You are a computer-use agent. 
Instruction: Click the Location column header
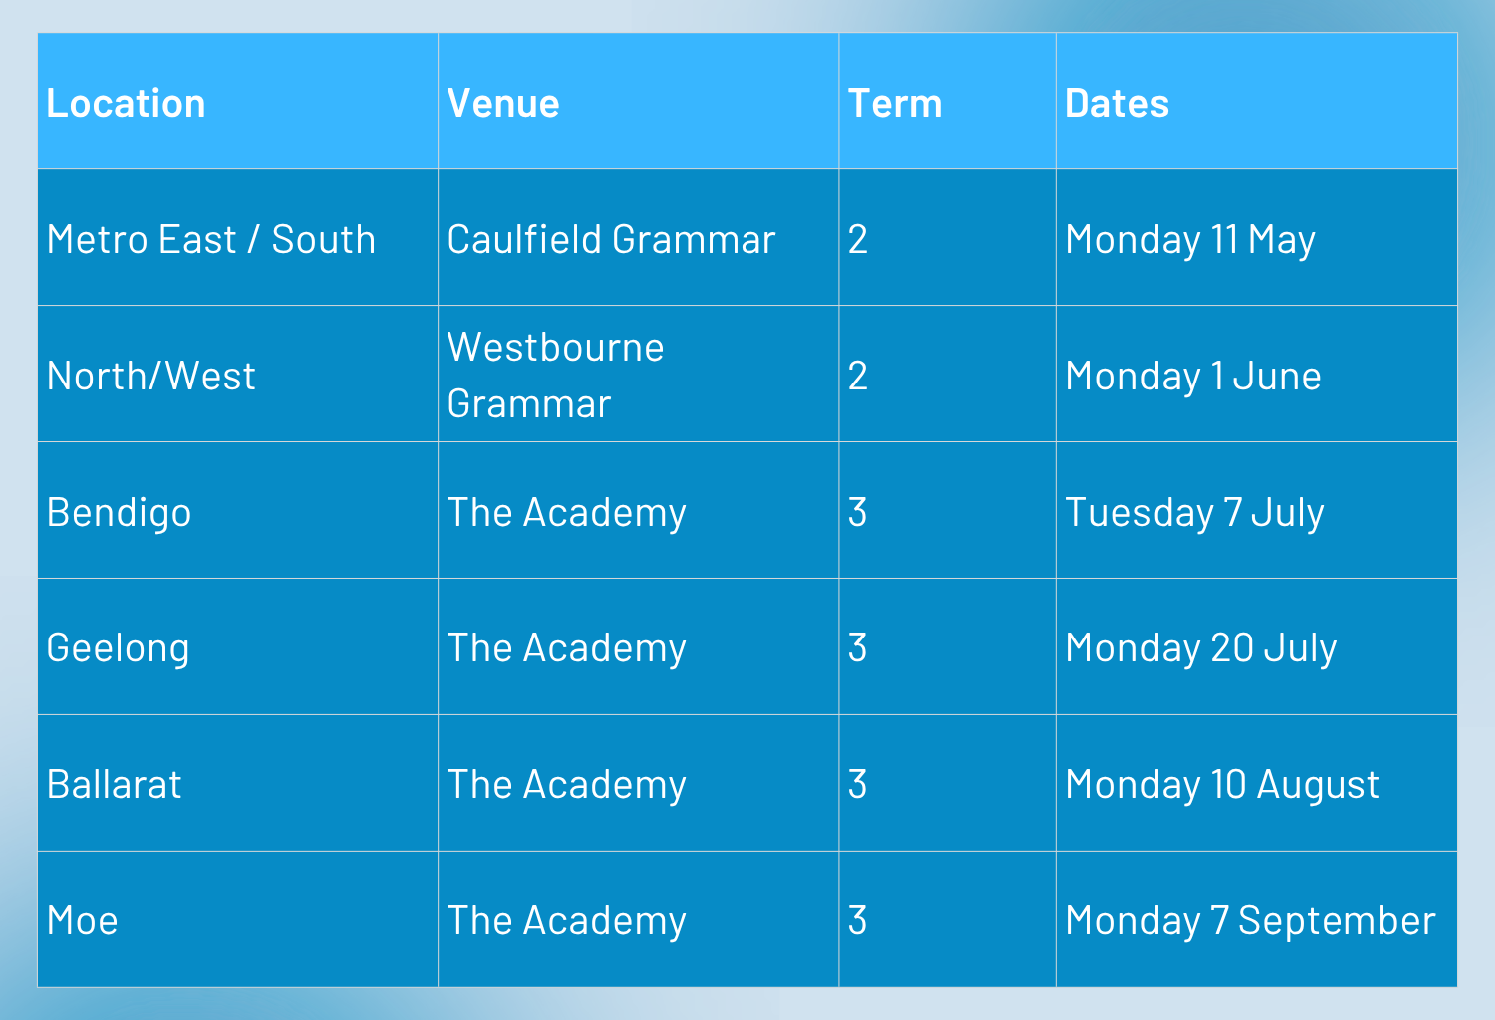click(127, 104)
